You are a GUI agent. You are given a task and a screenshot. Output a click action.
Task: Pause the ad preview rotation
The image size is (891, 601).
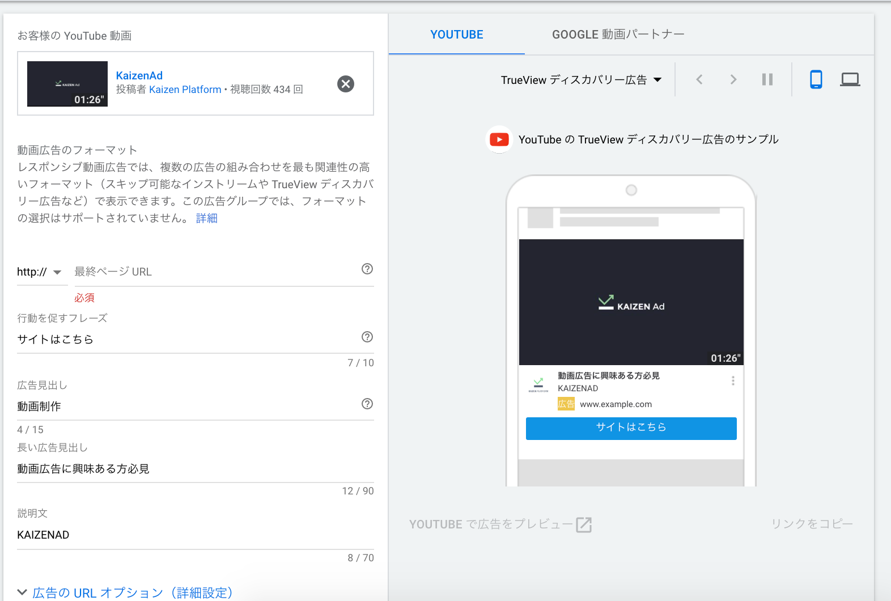tap(767, 79)
